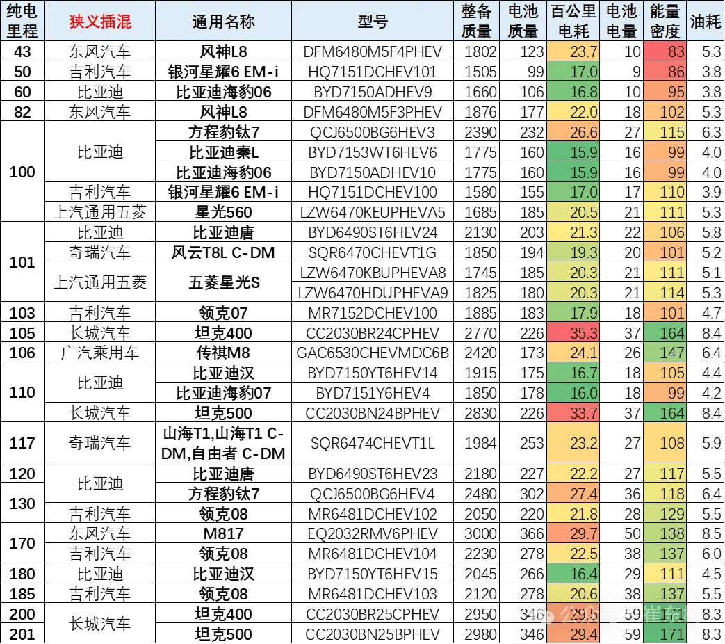Select the CC2030BR25CPHEV model cell
Screen dimensions: 725x644
pyautogui.click(x=373, y=614)
